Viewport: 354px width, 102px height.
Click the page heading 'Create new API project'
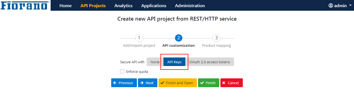click(x=177, y=19)
